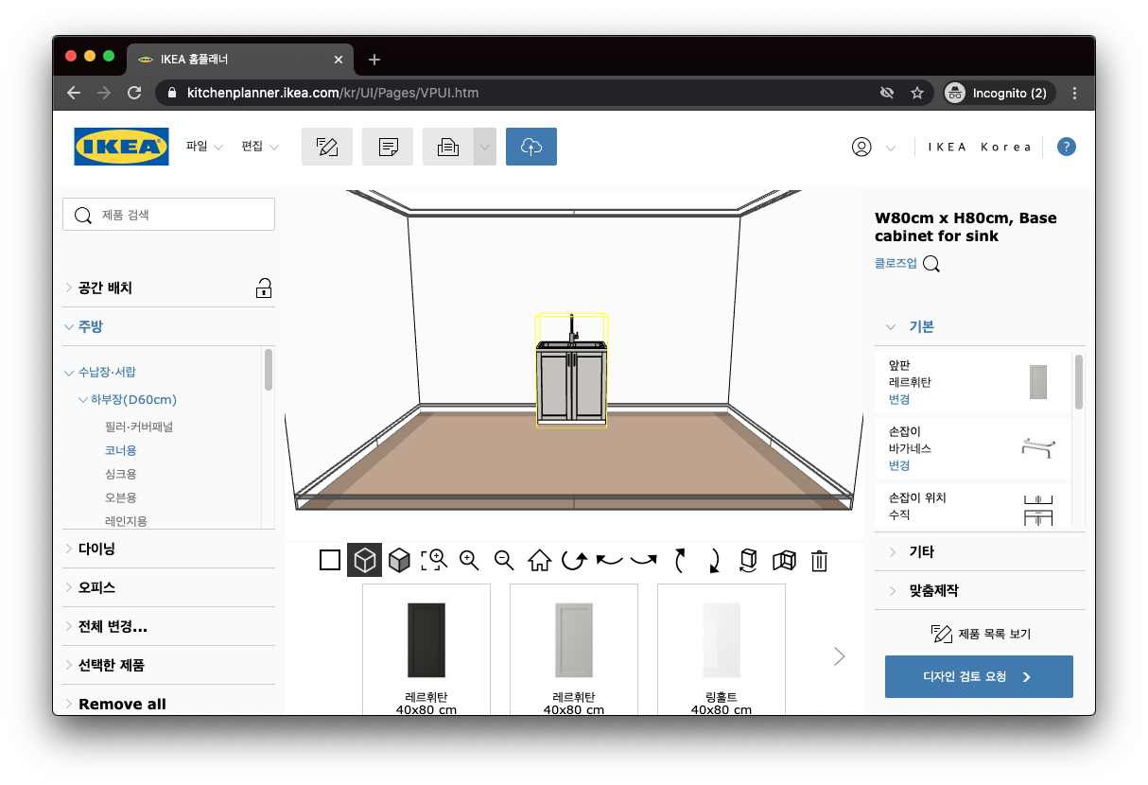The width and height of the screenshot is (1148, 785).
Task: Select 싱크용 in the tree
Action: click(121, 474)
